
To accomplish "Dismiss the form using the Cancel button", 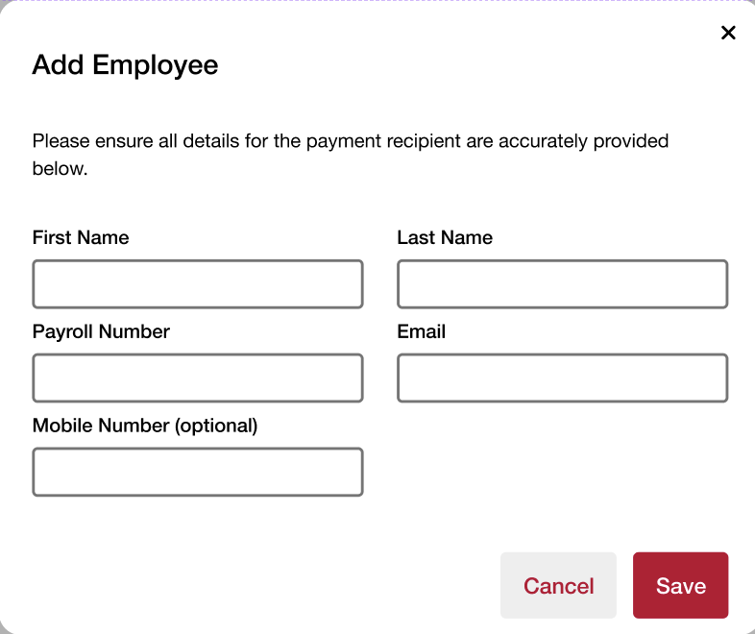I will [x=558, y=585].
